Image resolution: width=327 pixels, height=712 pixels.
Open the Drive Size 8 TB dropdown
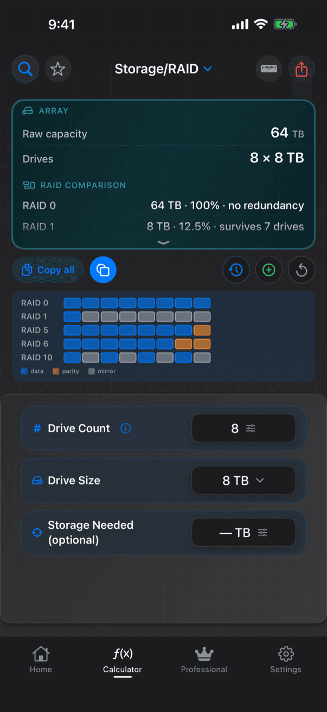tap(243, 480)
